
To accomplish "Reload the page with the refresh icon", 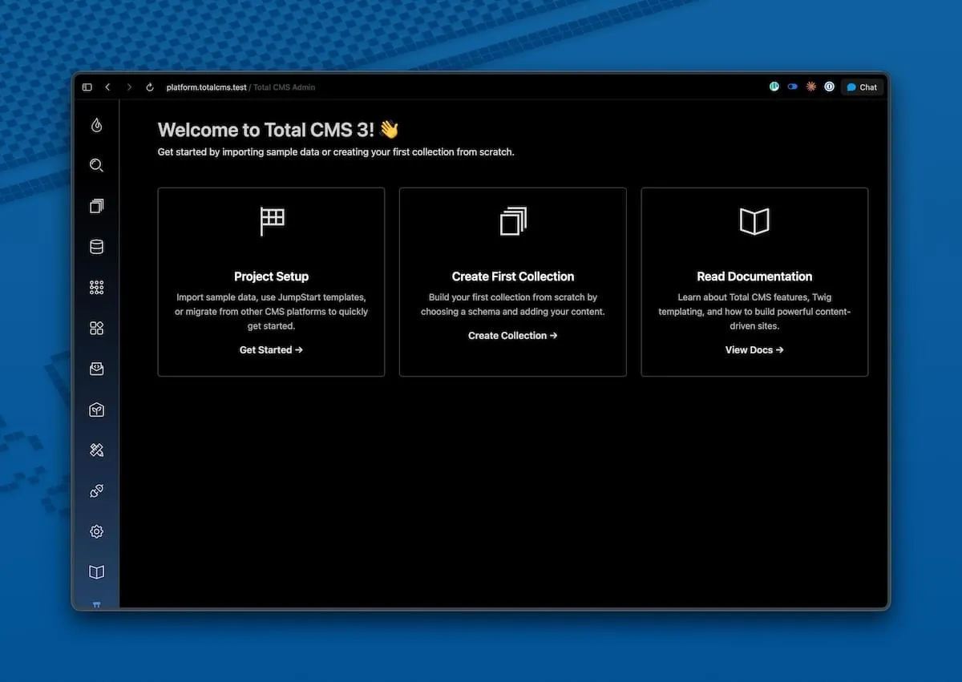I will click(x=150, y=87).
